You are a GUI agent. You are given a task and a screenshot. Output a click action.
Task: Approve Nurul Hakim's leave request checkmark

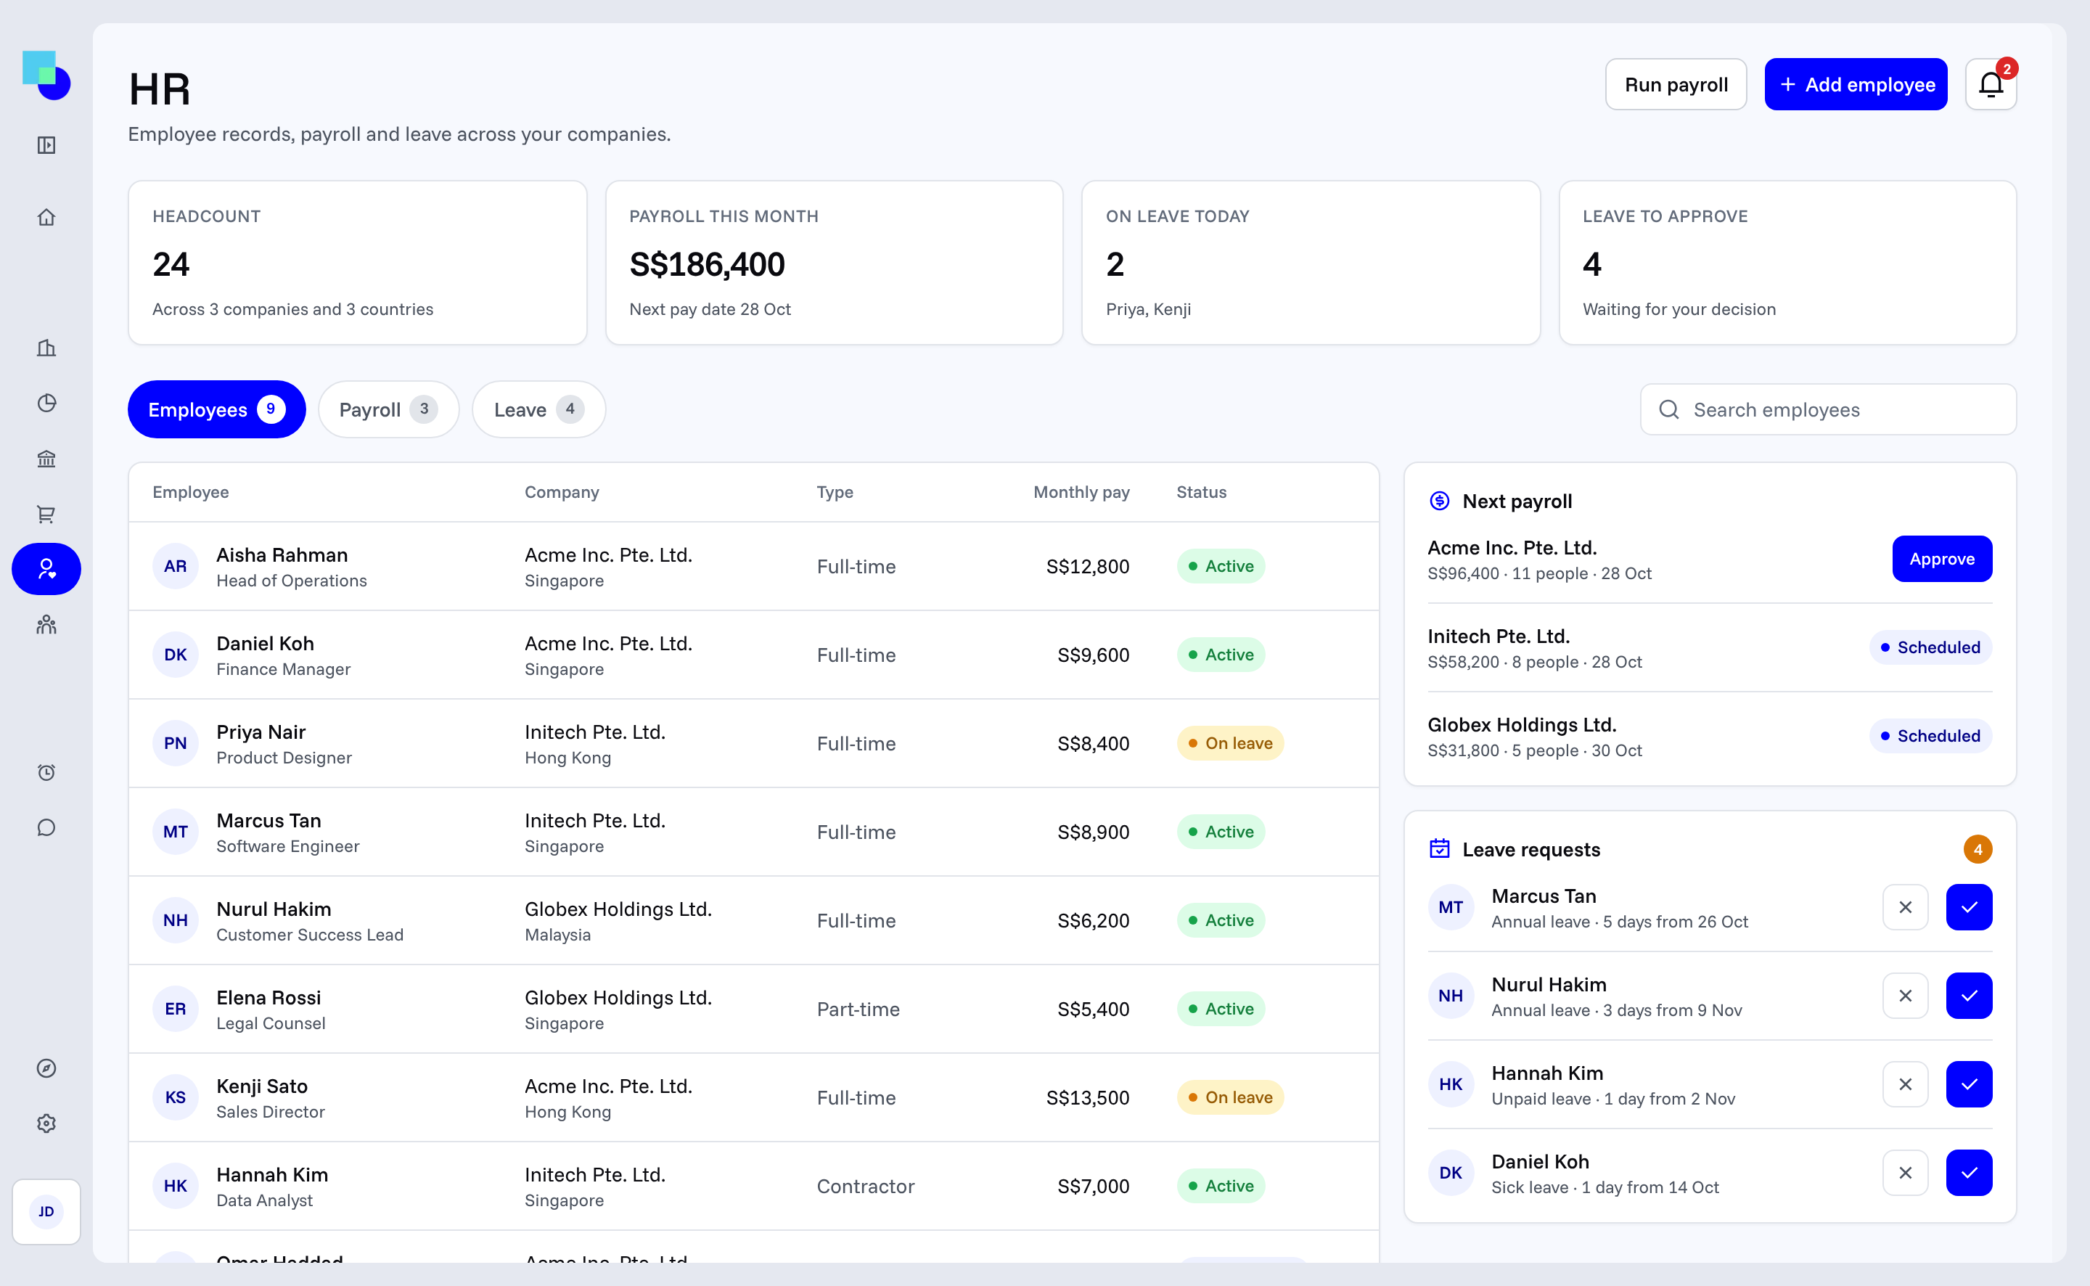coord(1970,996)
